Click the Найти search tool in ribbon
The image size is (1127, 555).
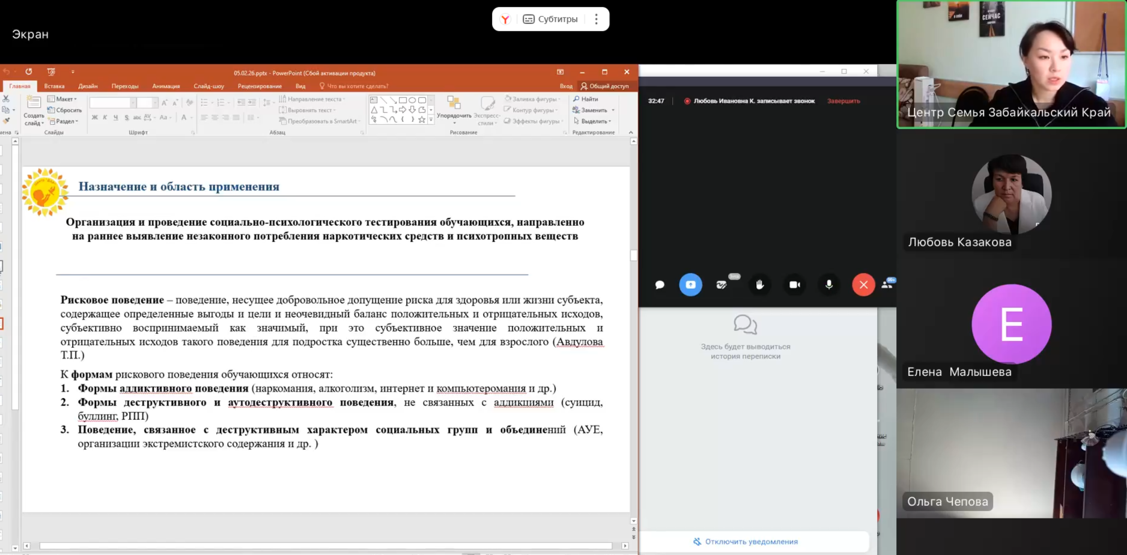pyautogui.click(x=586, y=99)
